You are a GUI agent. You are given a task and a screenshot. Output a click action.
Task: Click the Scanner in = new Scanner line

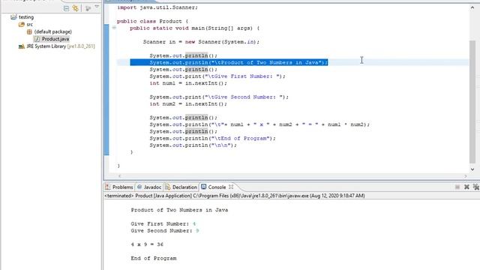[x=201, y=42]
